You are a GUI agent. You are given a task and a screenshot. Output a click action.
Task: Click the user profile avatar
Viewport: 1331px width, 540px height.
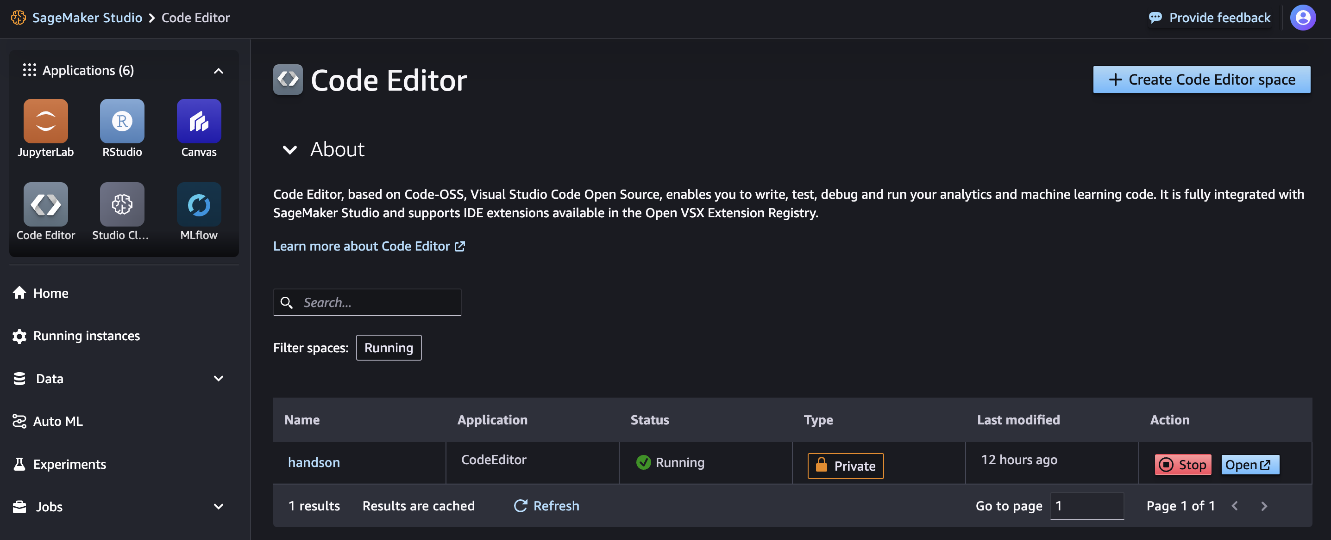pos(1303,17)
